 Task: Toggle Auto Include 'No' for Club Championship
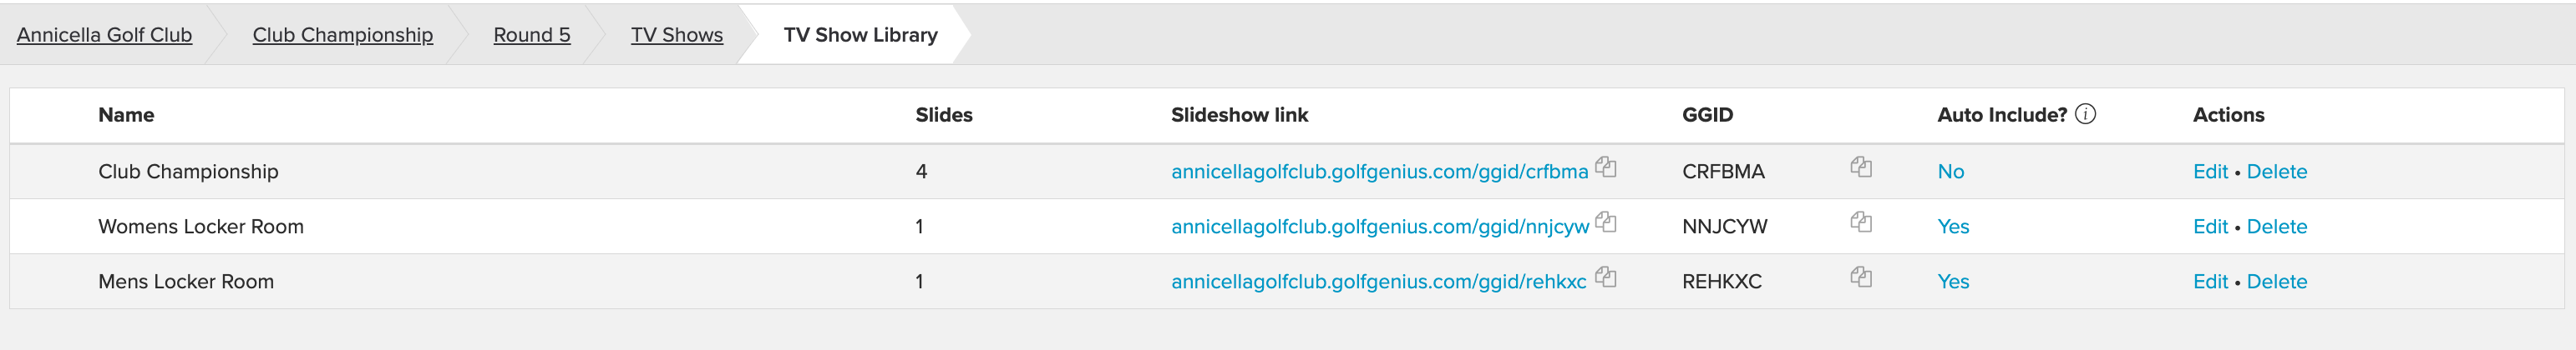pyautogui.click(x=1950, y=172)
